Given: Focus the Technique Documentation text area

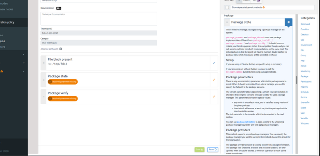Looking at the screenshot, I should coord(99,19).
